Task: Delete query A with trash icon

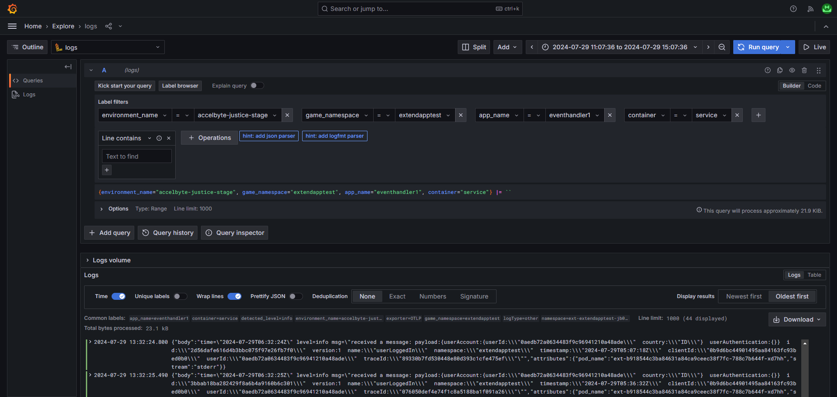Action: (x=804, y=70)
